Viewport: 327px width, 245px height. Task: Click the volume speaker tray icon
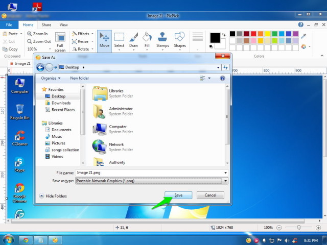(x=287, y=240)
